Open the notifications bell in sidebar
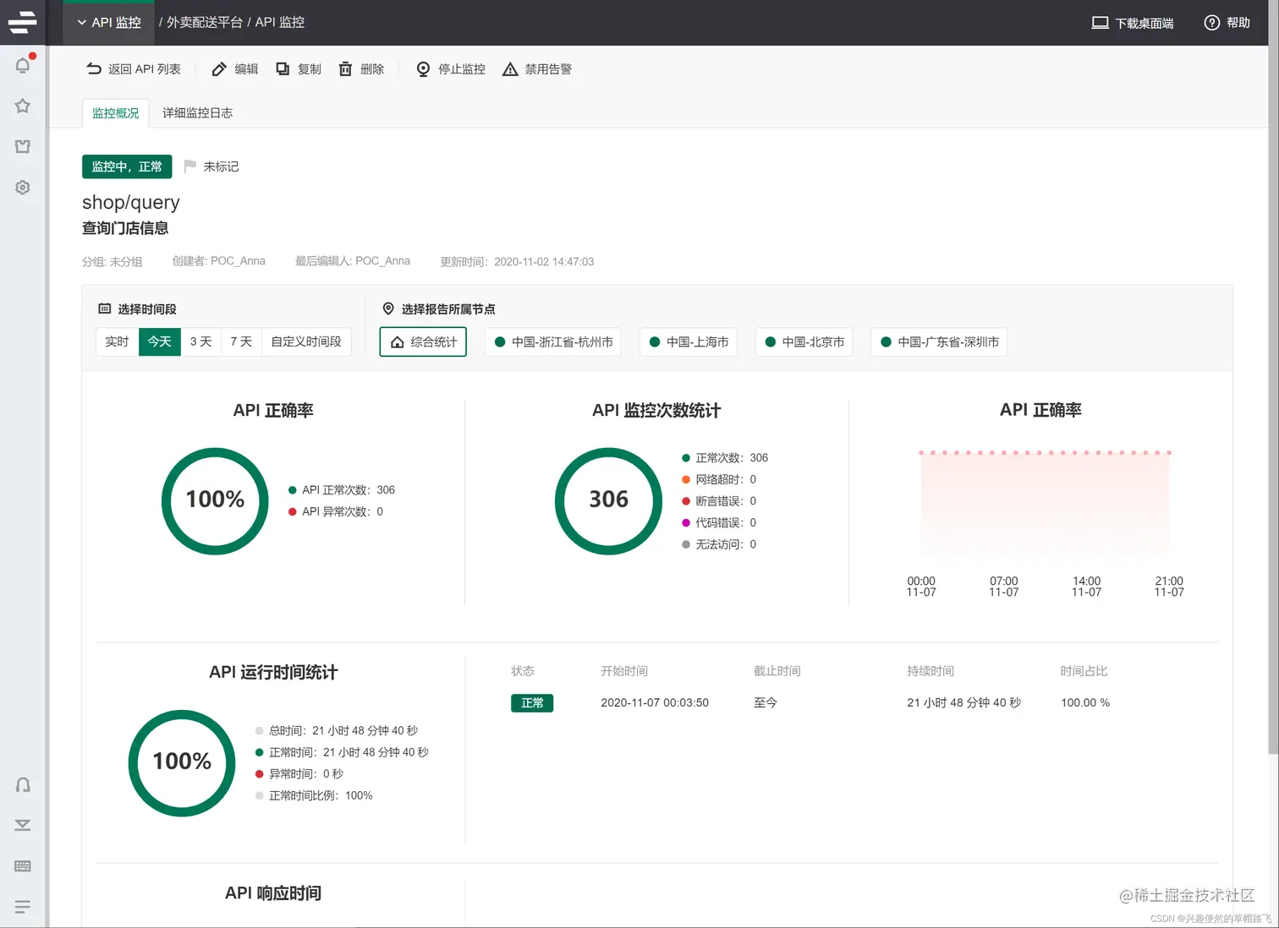This screenshot has width=1279, height=928. (x=23, y=65)
